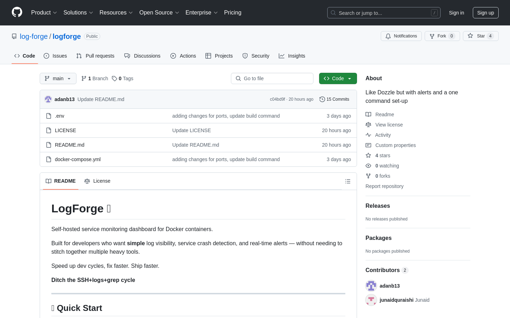This screenshot has width=510, height=318.
Task: Click the scale icon beside View license
Action: pos(368,125)
